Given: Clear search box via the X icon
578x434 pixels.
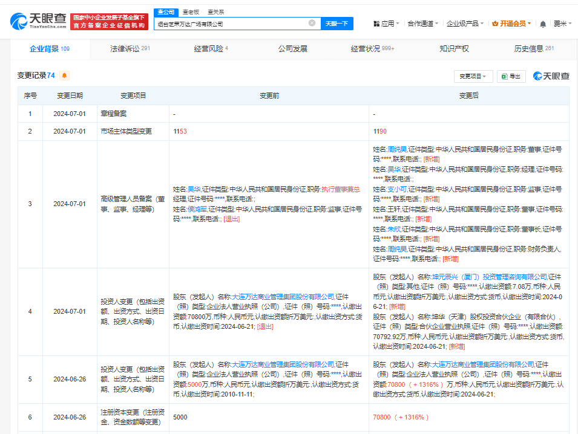Looking at the screenshot, I should click(311, 23).
